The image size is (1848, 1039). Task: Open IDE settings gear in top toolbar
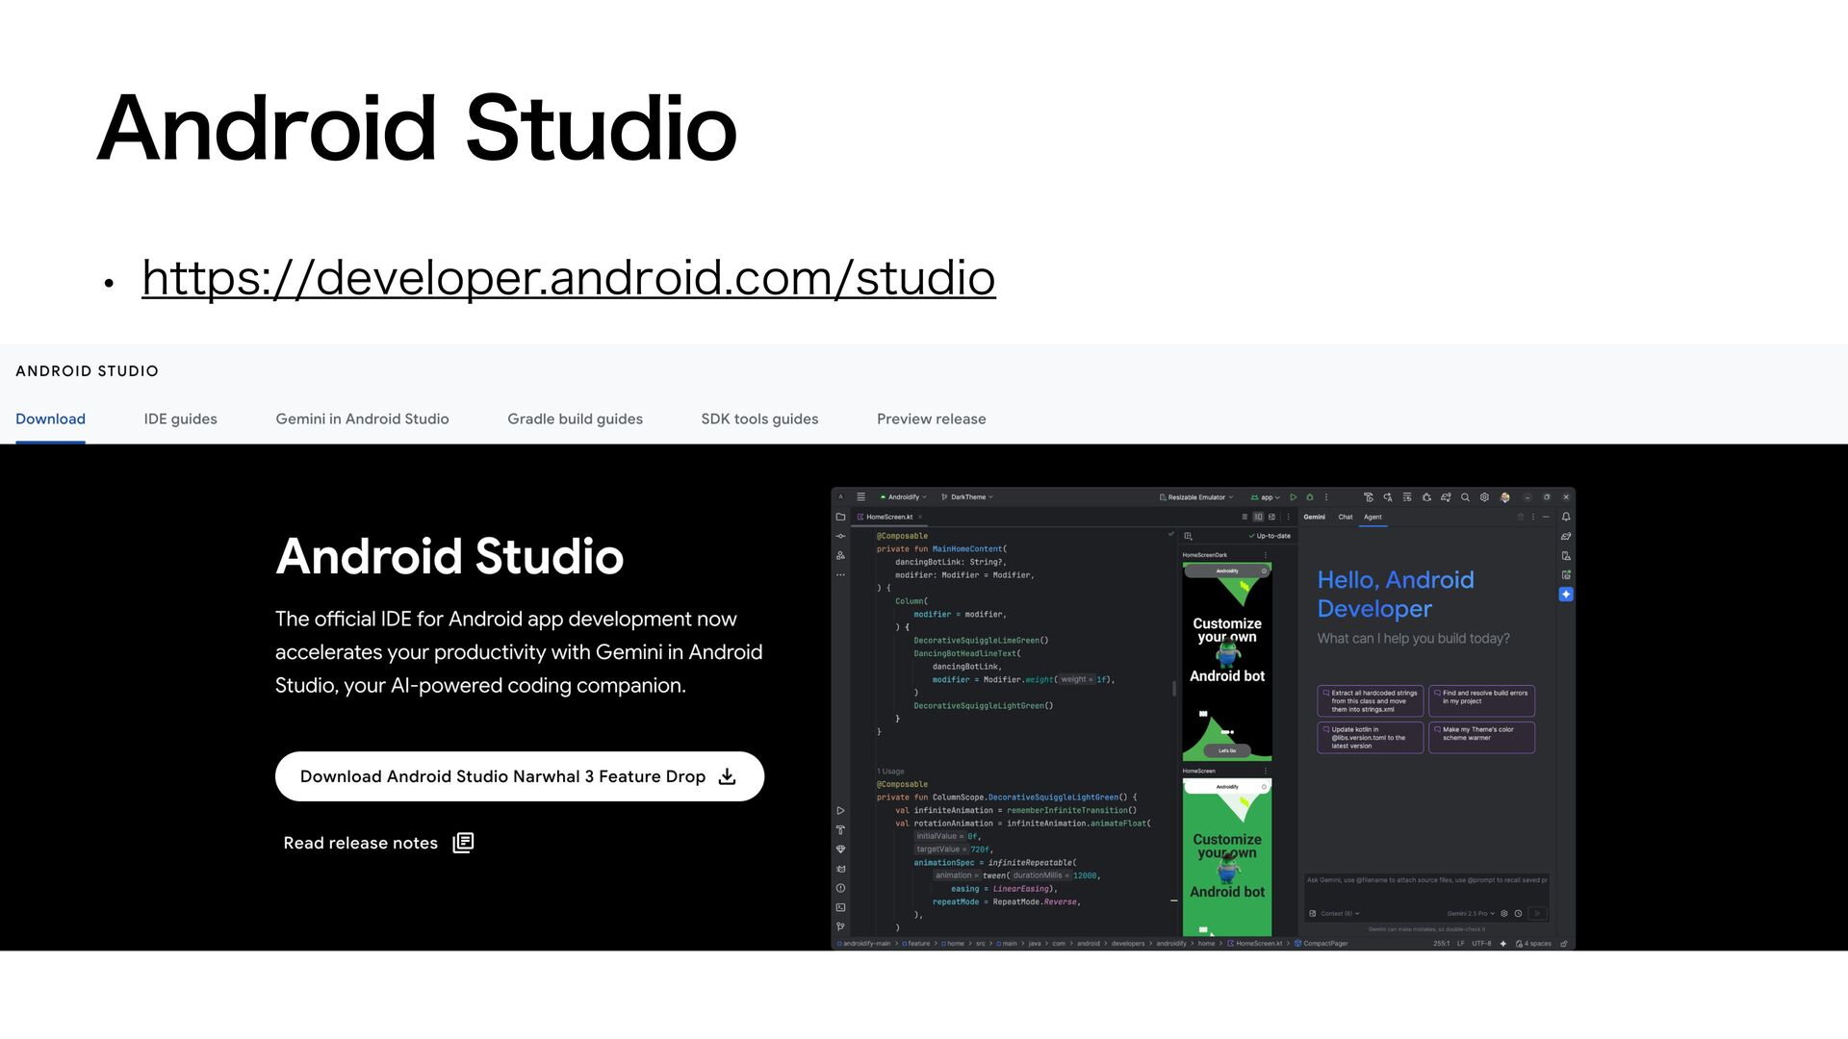[1484, 497]
